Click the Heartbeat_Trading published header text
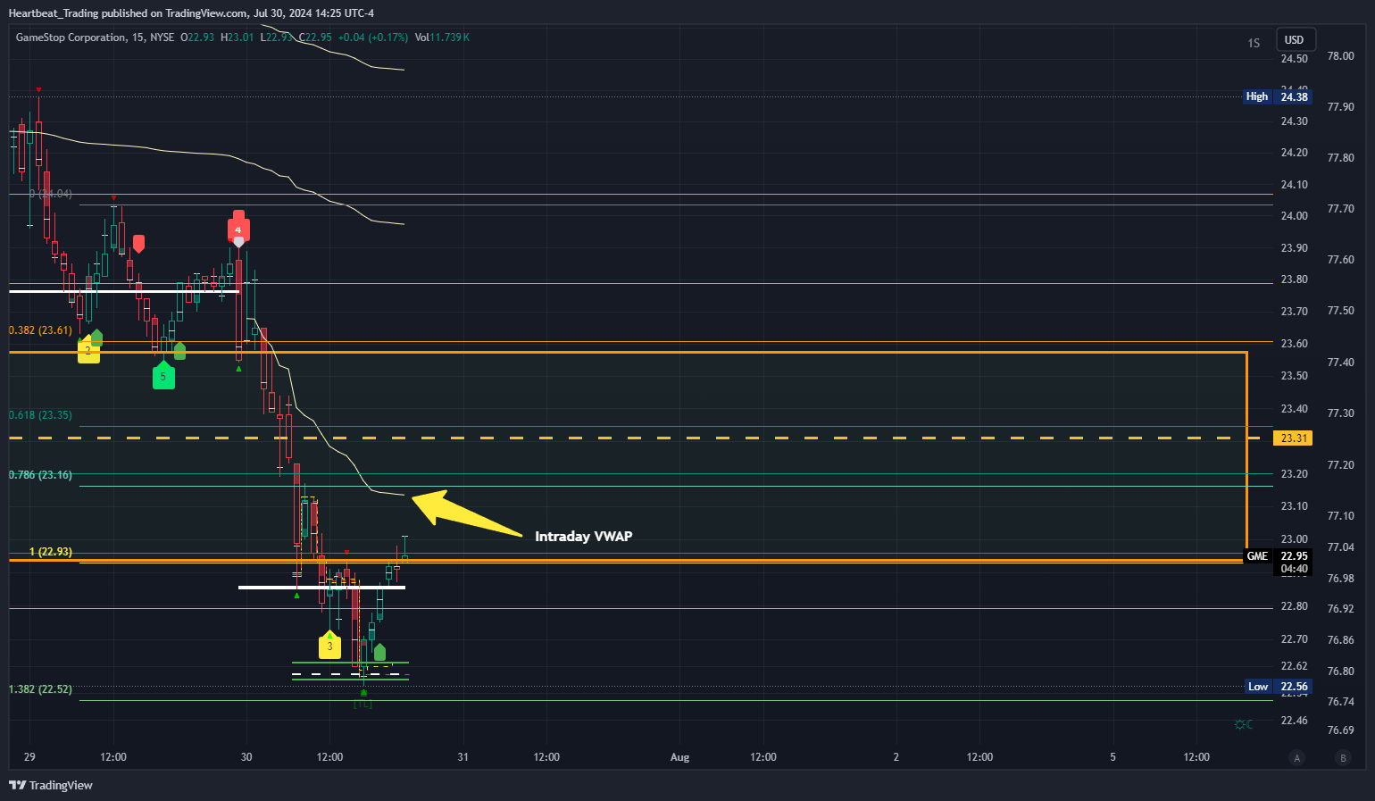Screen dimensions: 1375x801 click(x=191, y=13)
